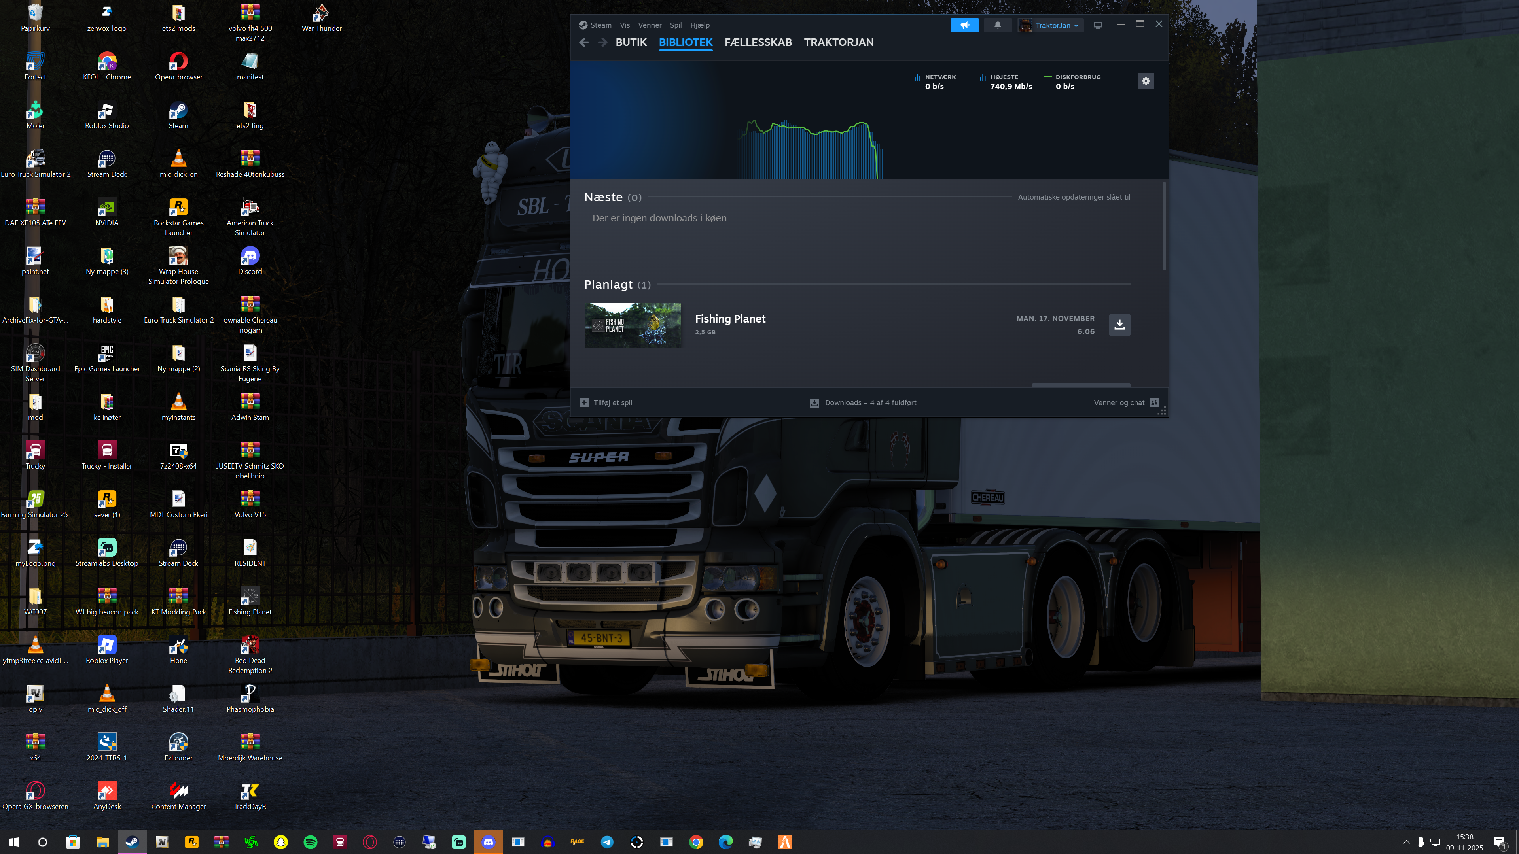Open the Steam menu

pos(600,25)
